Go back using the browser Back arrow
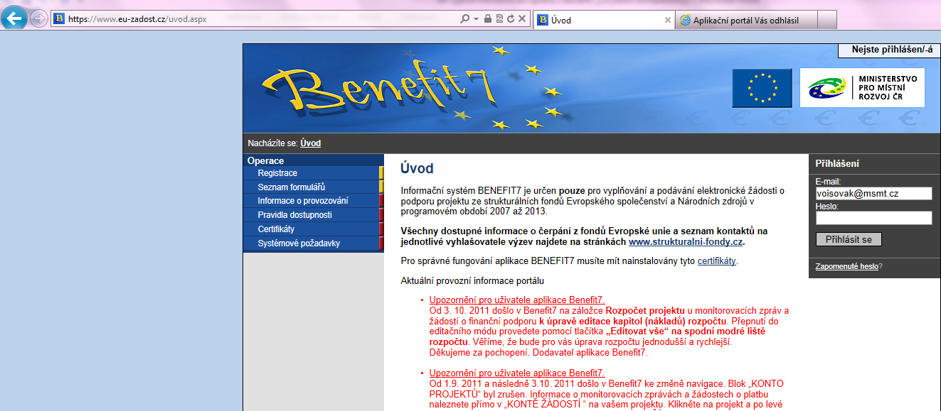 pos(14,18)
